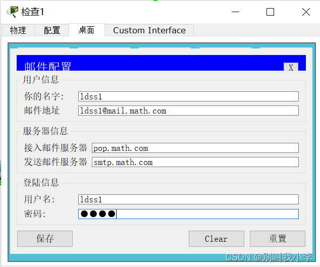Click the Packet Tracer window icon

pos(13,12)
